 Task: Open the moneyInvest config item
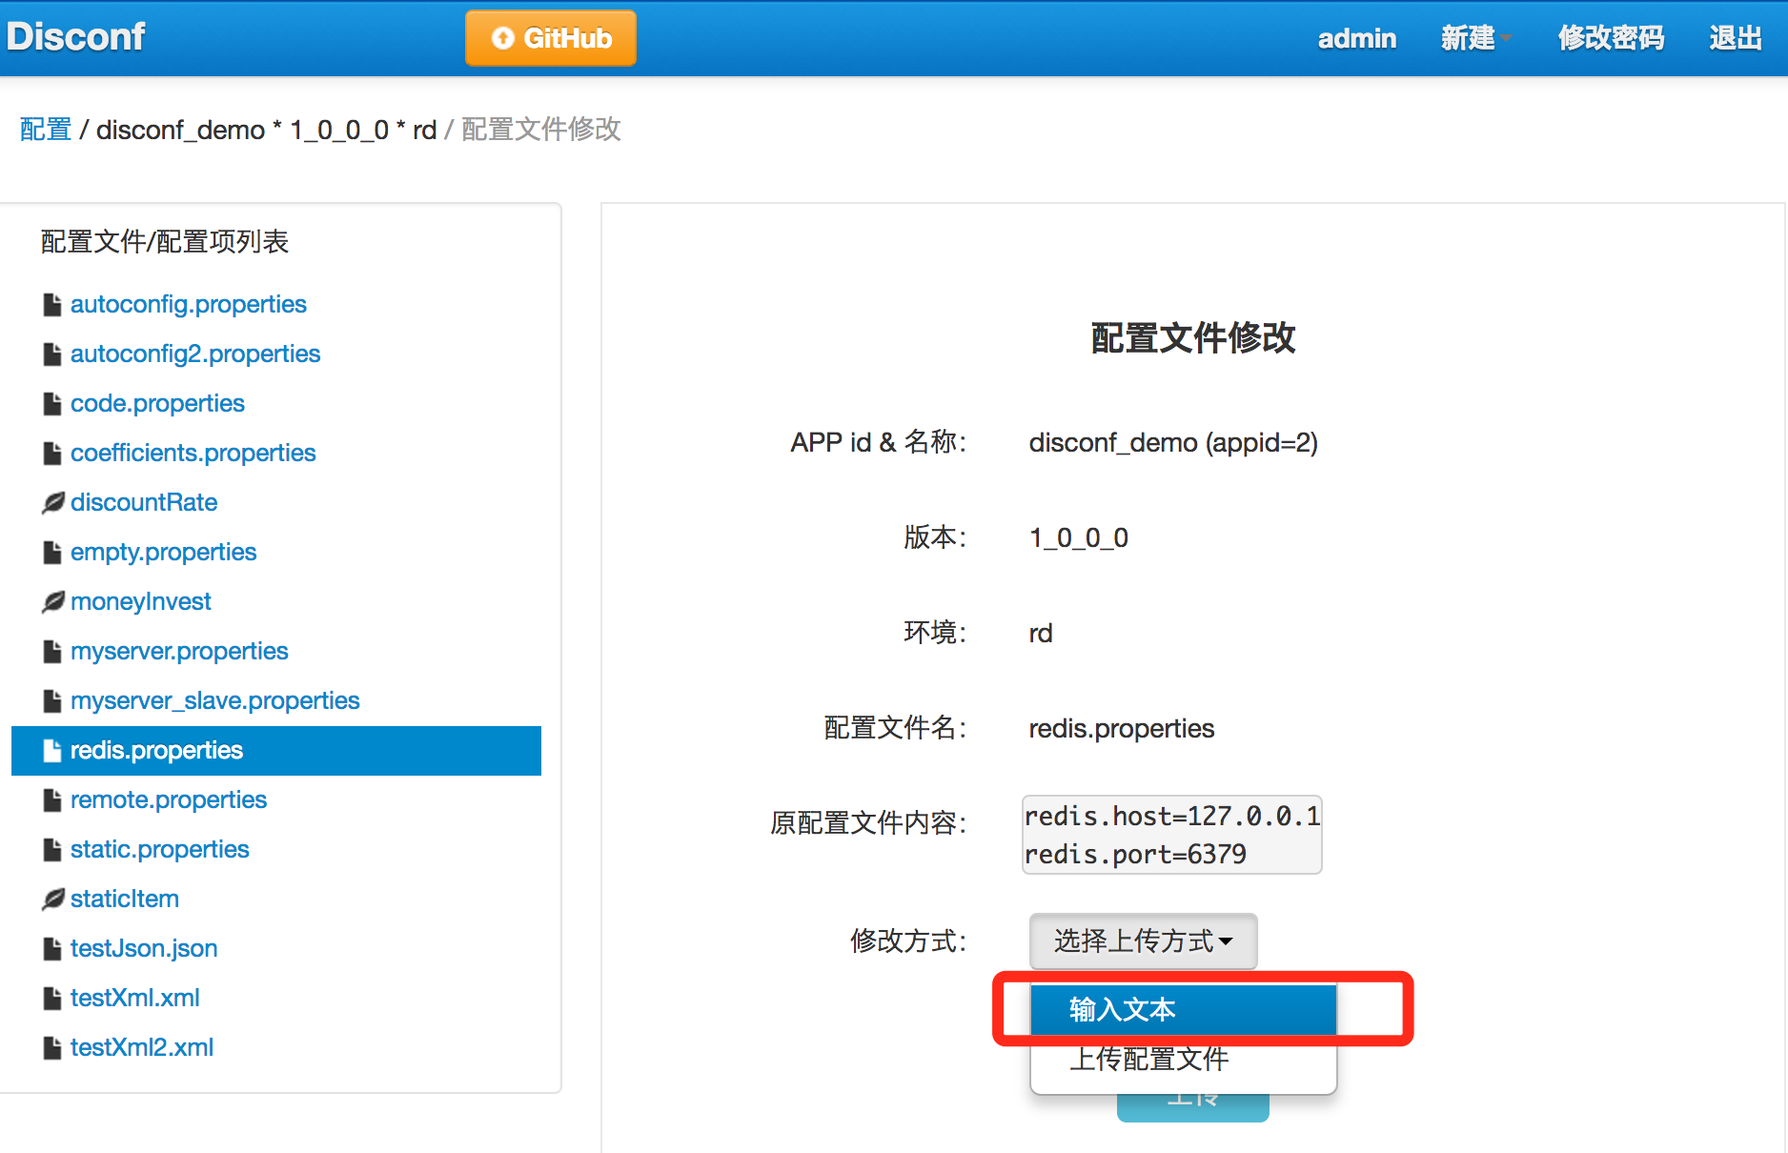(x=141, y=602)
